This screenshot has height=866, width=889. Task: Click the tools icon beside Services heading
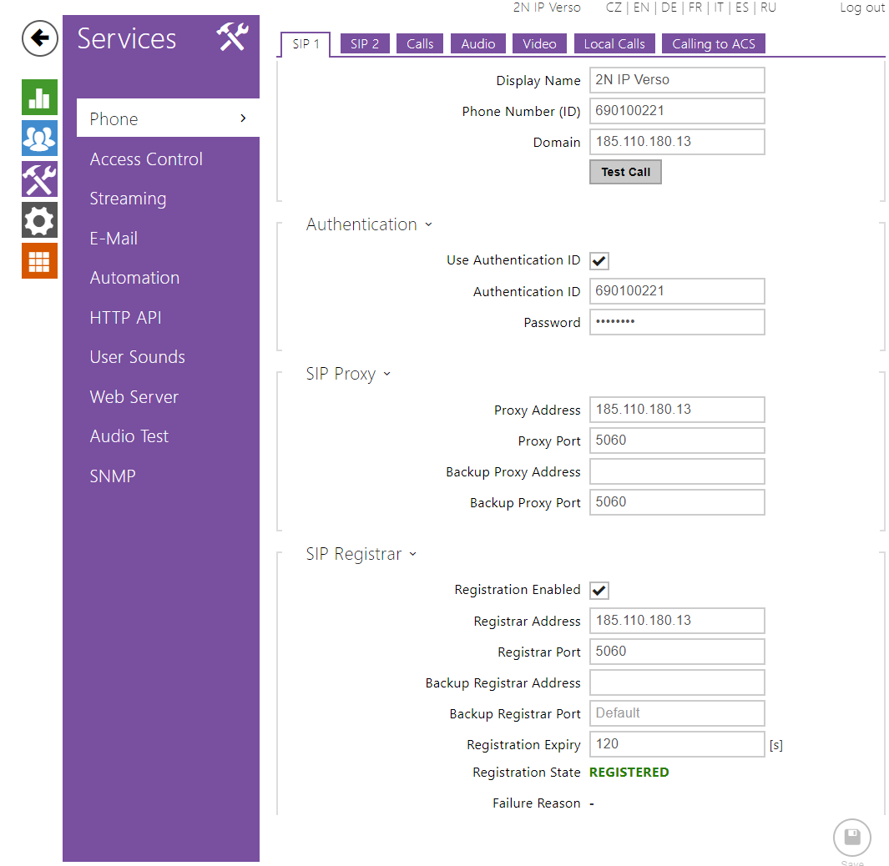(232, 38)
